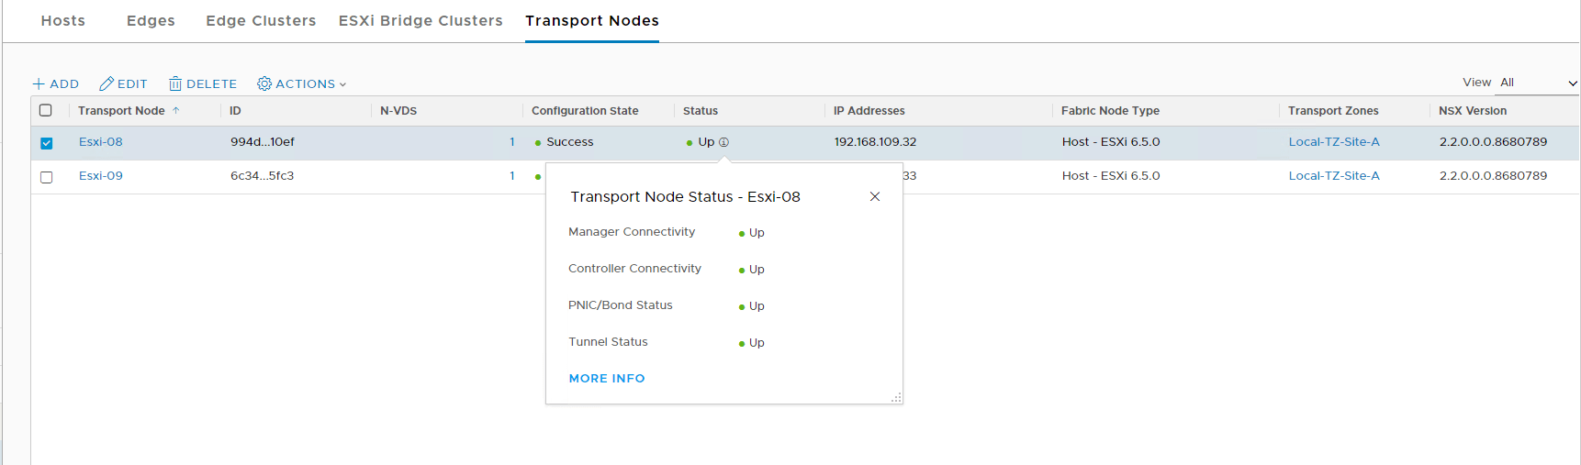This screenshot has height=465, width=1581.
Task: Click the EDIT pencil icon
Action: pos(107,84)
